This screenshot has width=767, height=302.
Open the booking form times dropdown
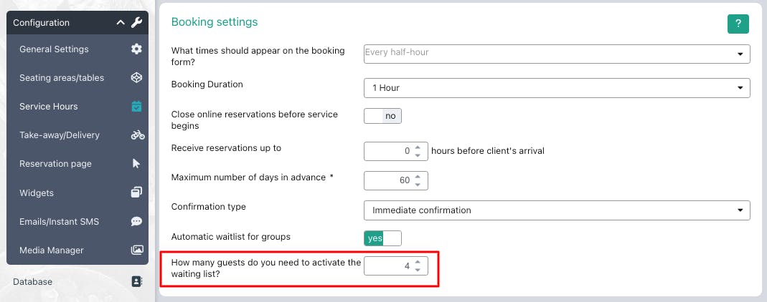(557, 54)
